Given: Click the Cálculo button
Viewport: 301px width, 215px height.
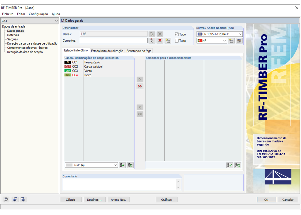Looking at the screenshot, I should tap(71, 200).
